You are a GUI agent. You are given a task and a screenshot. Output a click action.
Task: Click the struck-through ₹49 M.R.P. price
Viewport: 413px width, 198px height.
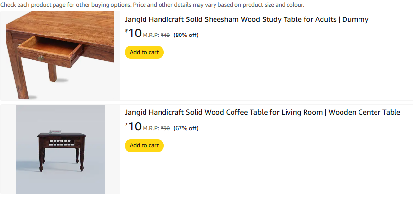(x=165, y=35)
